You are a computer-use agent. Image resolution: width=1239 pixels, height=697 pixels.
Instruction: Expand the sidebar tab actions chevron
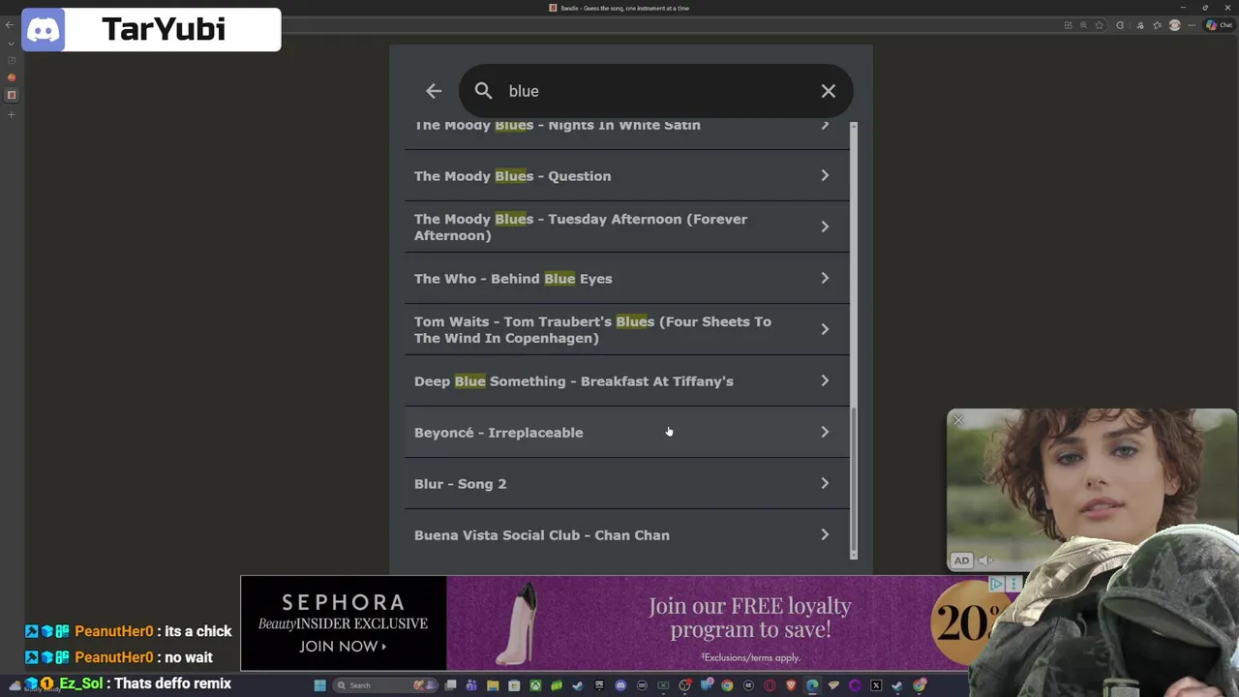click(11, 44)
